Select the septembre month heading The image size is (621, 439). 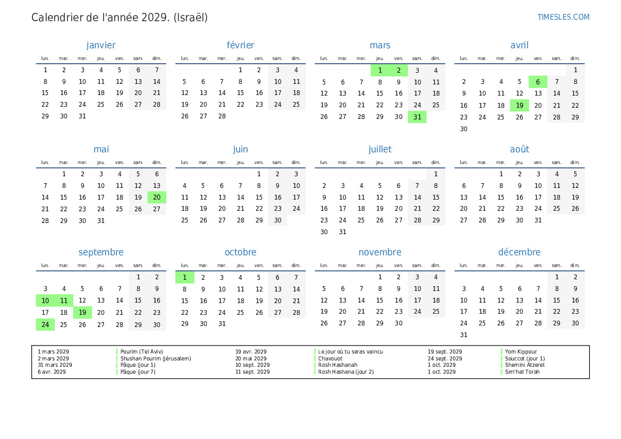(x=101, y=252)
